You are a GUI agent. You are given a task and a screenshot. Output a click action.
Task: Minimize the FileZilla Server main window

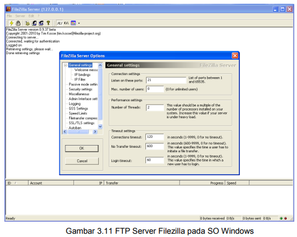[x=276, y=9]
